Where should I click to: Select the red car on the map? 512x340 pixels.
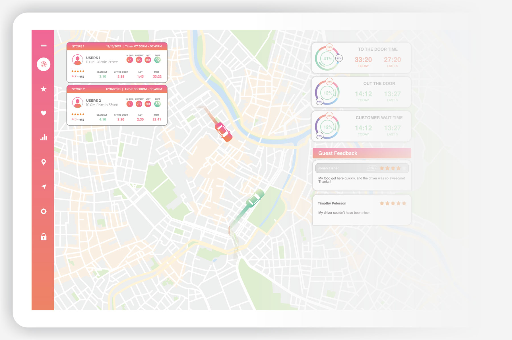(x=224, y=132)
